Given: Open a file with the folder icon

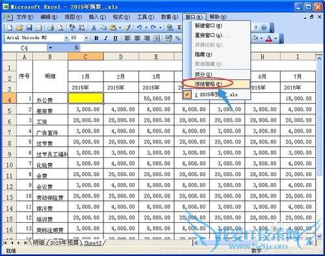Looking at the screenshot, I should point(19,28).
